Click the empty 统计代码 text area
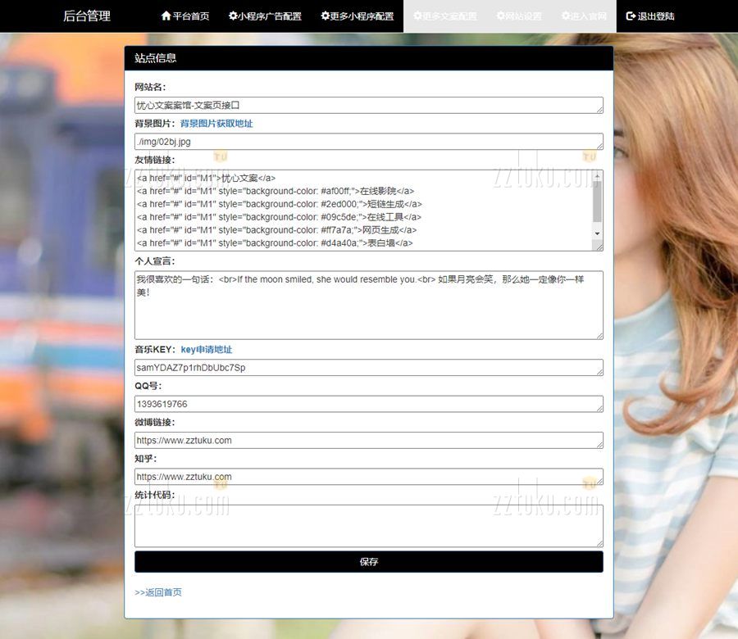 [x=368, y=525]
